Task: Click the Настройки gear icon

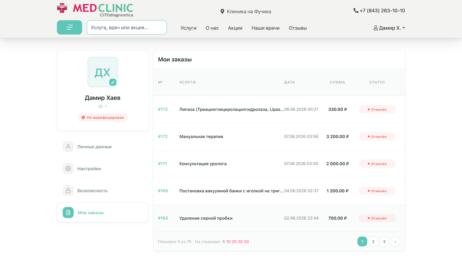Action: click(x=68, y=169)
